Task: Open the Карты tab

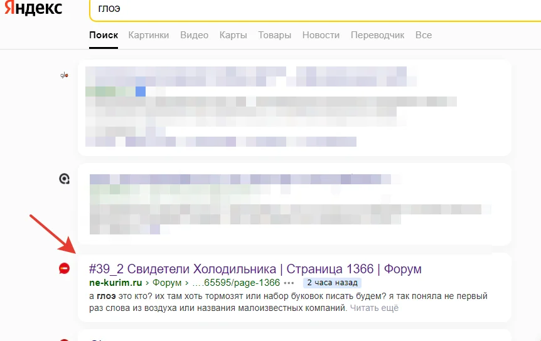Action: pyautogui.click(x=233, y=35)
